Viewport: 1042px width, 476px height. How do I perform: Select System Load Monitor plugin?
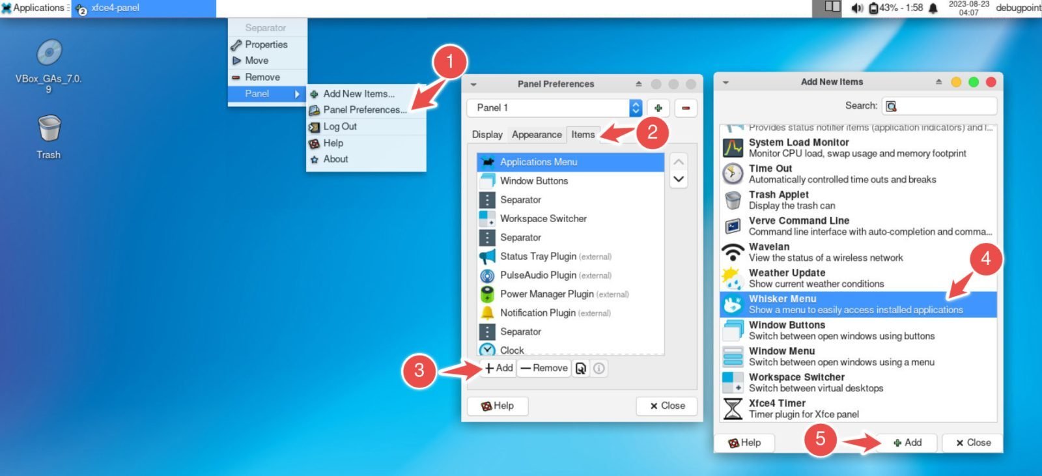click(858, 148)
